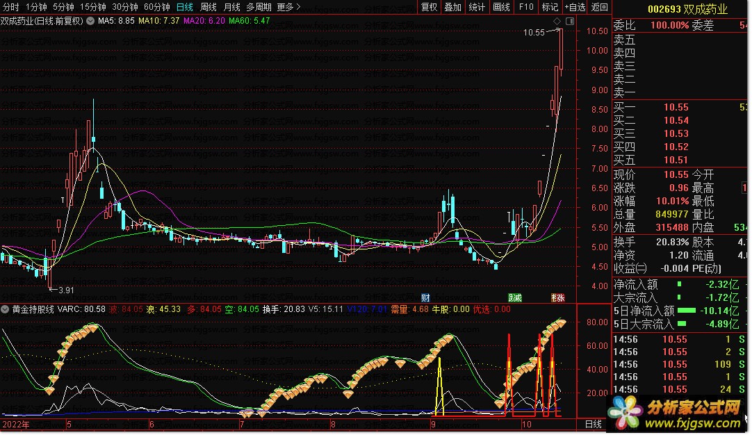Click the 净流入额 -2.32亿 row
The width and height of the screenshot is (752, 435).
680,284
